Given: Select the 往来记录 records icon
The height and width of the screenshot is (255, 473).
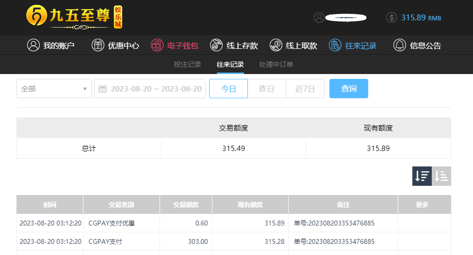Looking at the screenshot, I should tap(335, 45).
